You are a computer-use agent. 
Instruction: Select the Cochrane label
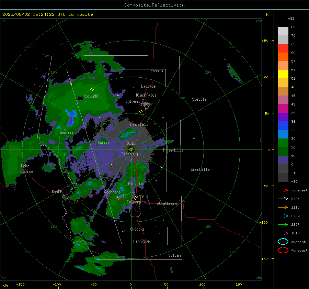pyautogui.click(x=112, y=192)
